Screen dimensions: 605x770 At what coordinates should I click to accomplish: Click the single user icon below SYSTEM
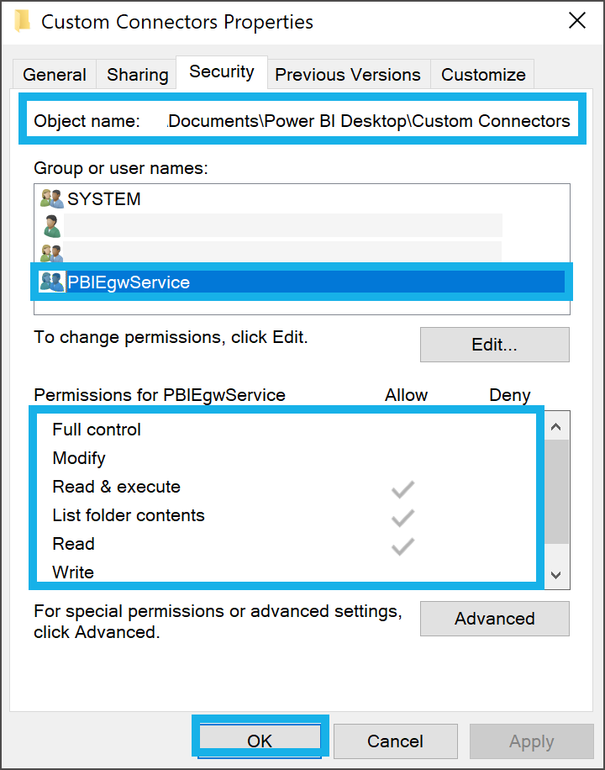(51, 226)
